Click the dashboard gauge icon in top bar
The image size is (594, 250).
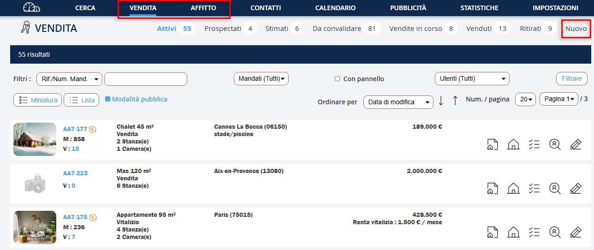[x=31, y=8]
